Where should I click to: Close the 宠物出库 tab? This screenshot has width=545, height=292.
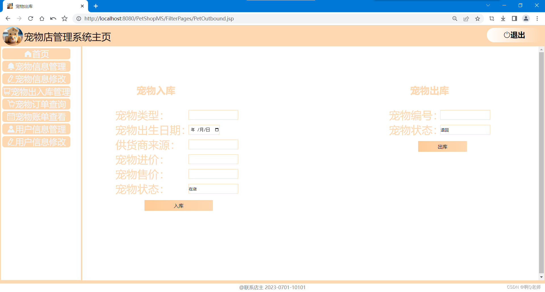pyautogui.click(x=82, y=6)
